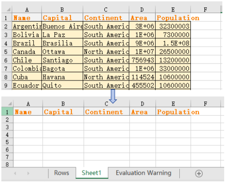
Task: Switch to the Rows sheet tab
Action: (62, 173)
